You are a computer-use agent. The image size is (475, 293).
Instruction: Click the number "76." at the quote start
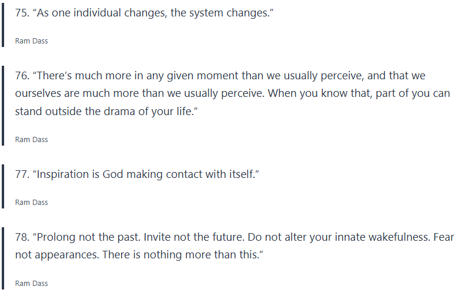point(24,76)
